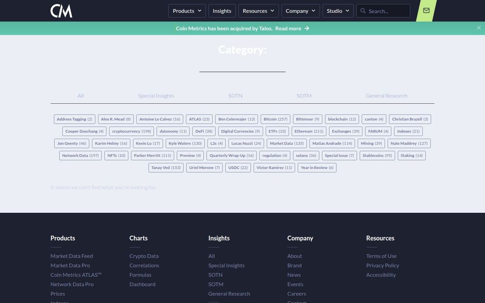The image size is (485, 303).
Task: Select the Nate Maddrey tag
Action: click(x=409, y=144)
